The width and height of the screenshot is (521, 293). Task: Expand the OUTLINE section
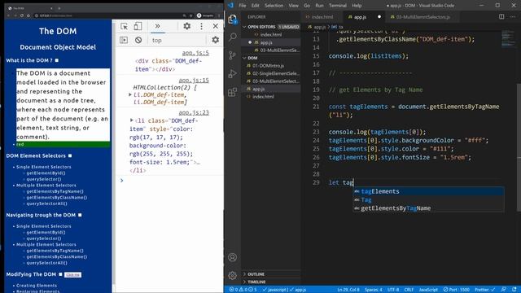click(x=244, y=274)
